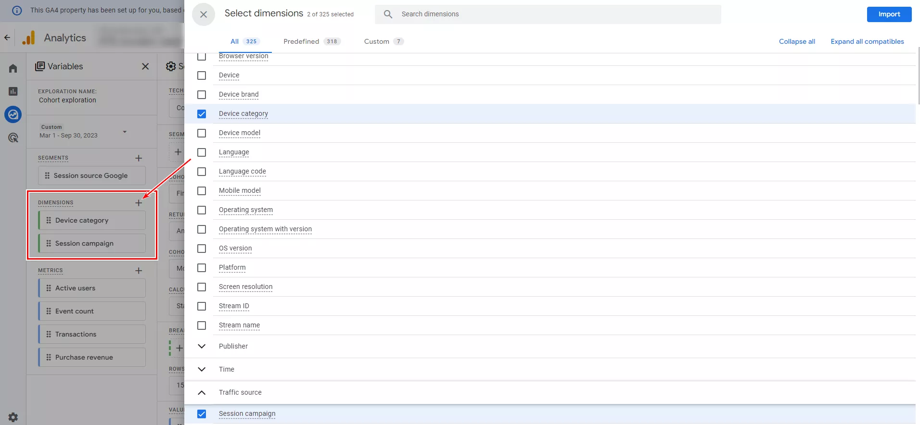Expand the Time group

click(202, 369)
